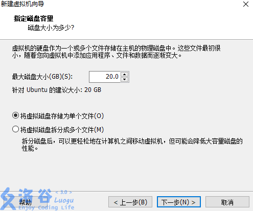Click the 磁盘大小为多少? subtitle text
253x211 pixels.
point(51,28)
